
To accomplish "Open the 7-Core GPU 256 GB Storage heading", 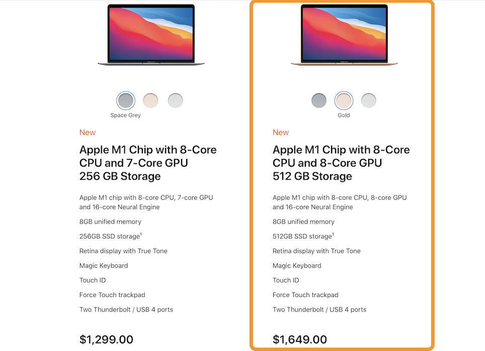I will 148,163.
